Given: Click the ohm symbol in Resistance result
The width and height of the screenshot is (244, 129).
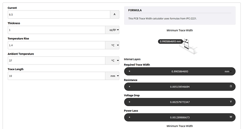Looking at the screenshot, I should (x=231, y=86).
